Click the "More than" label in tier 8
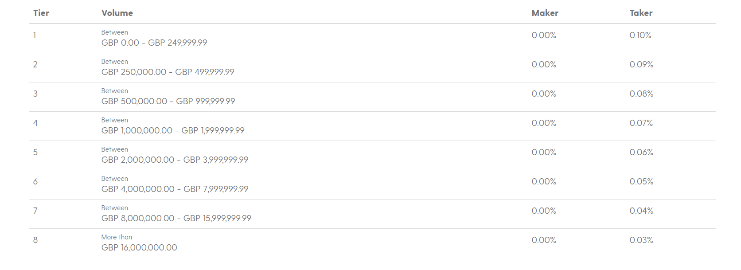This screenshot has width=741, height=270. pos(117,237)
